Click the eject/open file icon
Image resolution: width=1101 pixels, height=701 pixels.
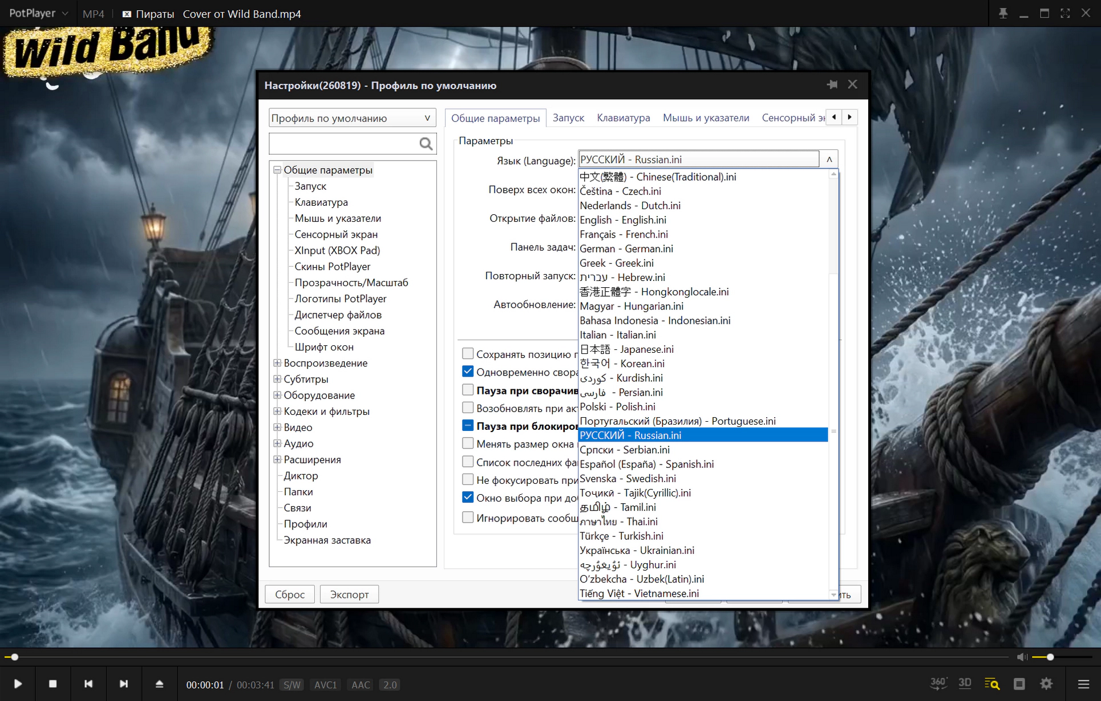[159, 684]
